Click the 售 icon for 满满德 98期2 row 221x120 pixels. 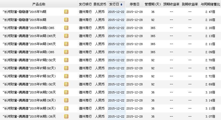click(66, 28)
